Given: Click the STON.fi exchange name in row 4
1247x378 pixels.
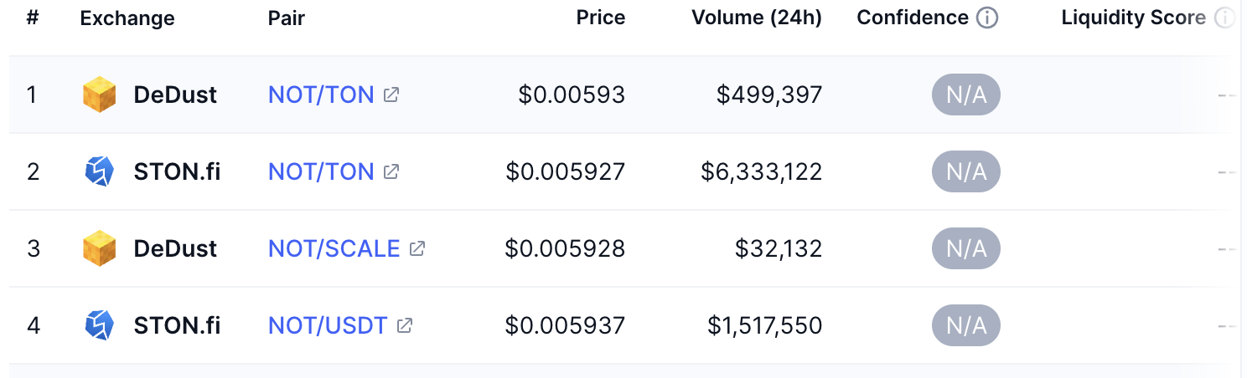Looking at the screenshot, I should 177,325.
